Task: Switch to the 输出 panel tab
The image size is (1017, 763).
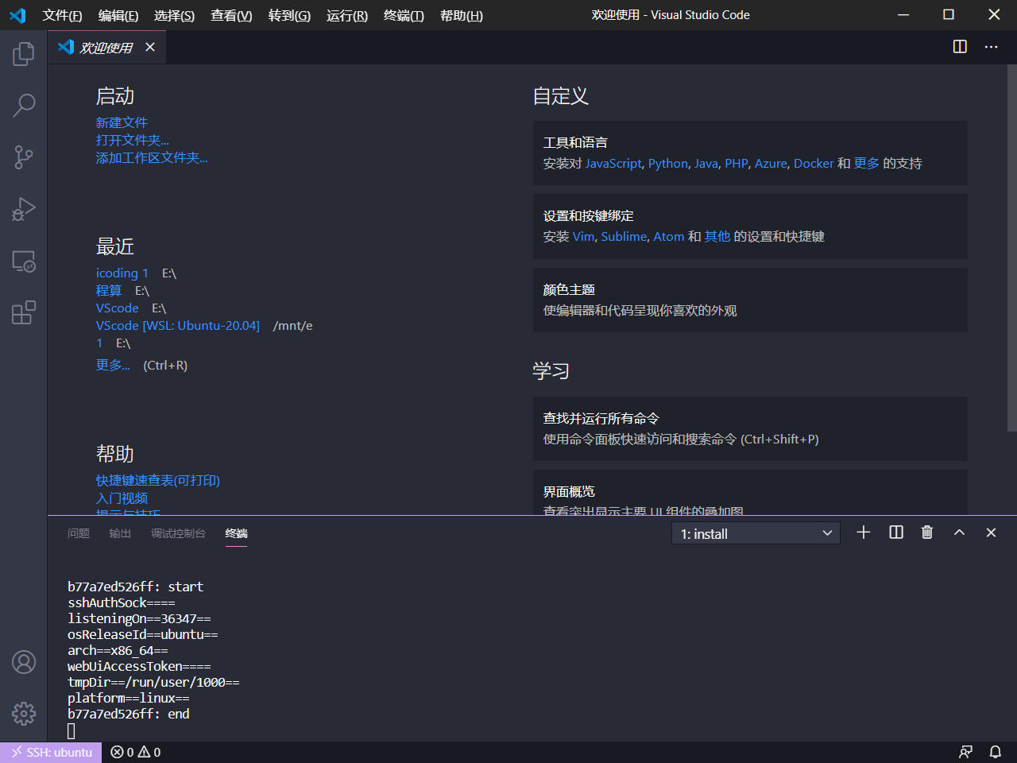Action: (120, 533)
